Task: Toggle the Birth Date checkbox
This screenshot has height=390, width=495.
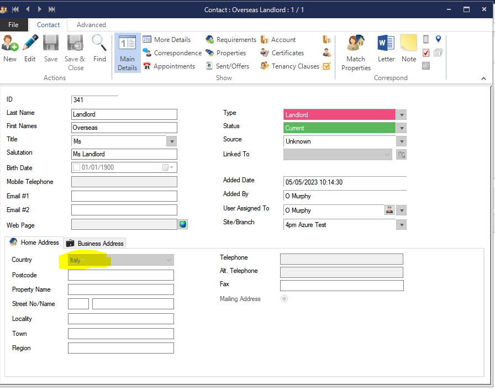Action: (76, 167)
